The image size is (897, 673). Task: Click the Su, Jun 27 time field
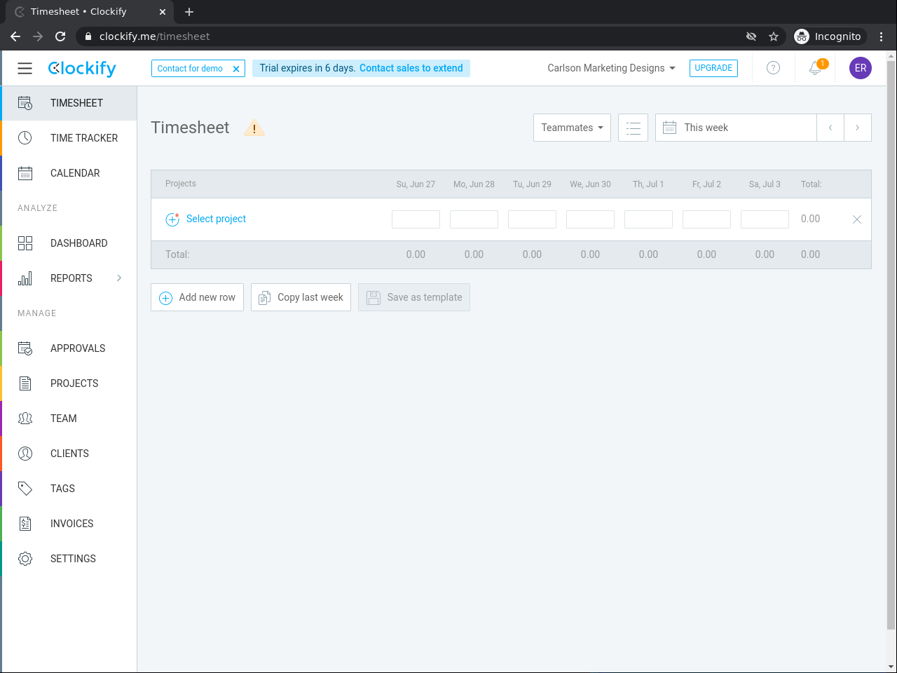click(416, 219)
